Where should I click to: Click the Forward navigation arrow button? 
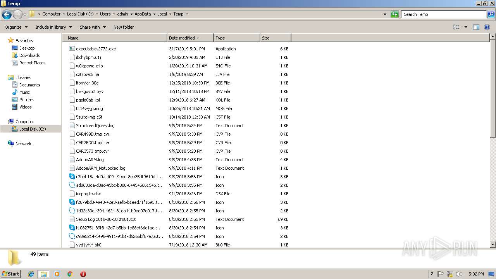(x=17, y=15)
